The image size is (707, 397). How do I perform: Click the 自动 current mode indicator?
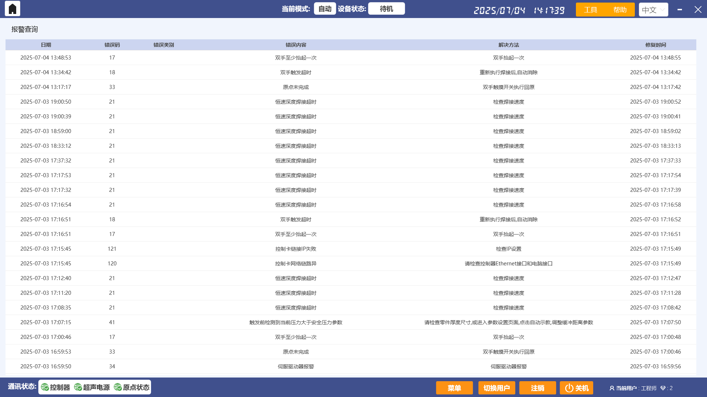[x=325, y=8]
